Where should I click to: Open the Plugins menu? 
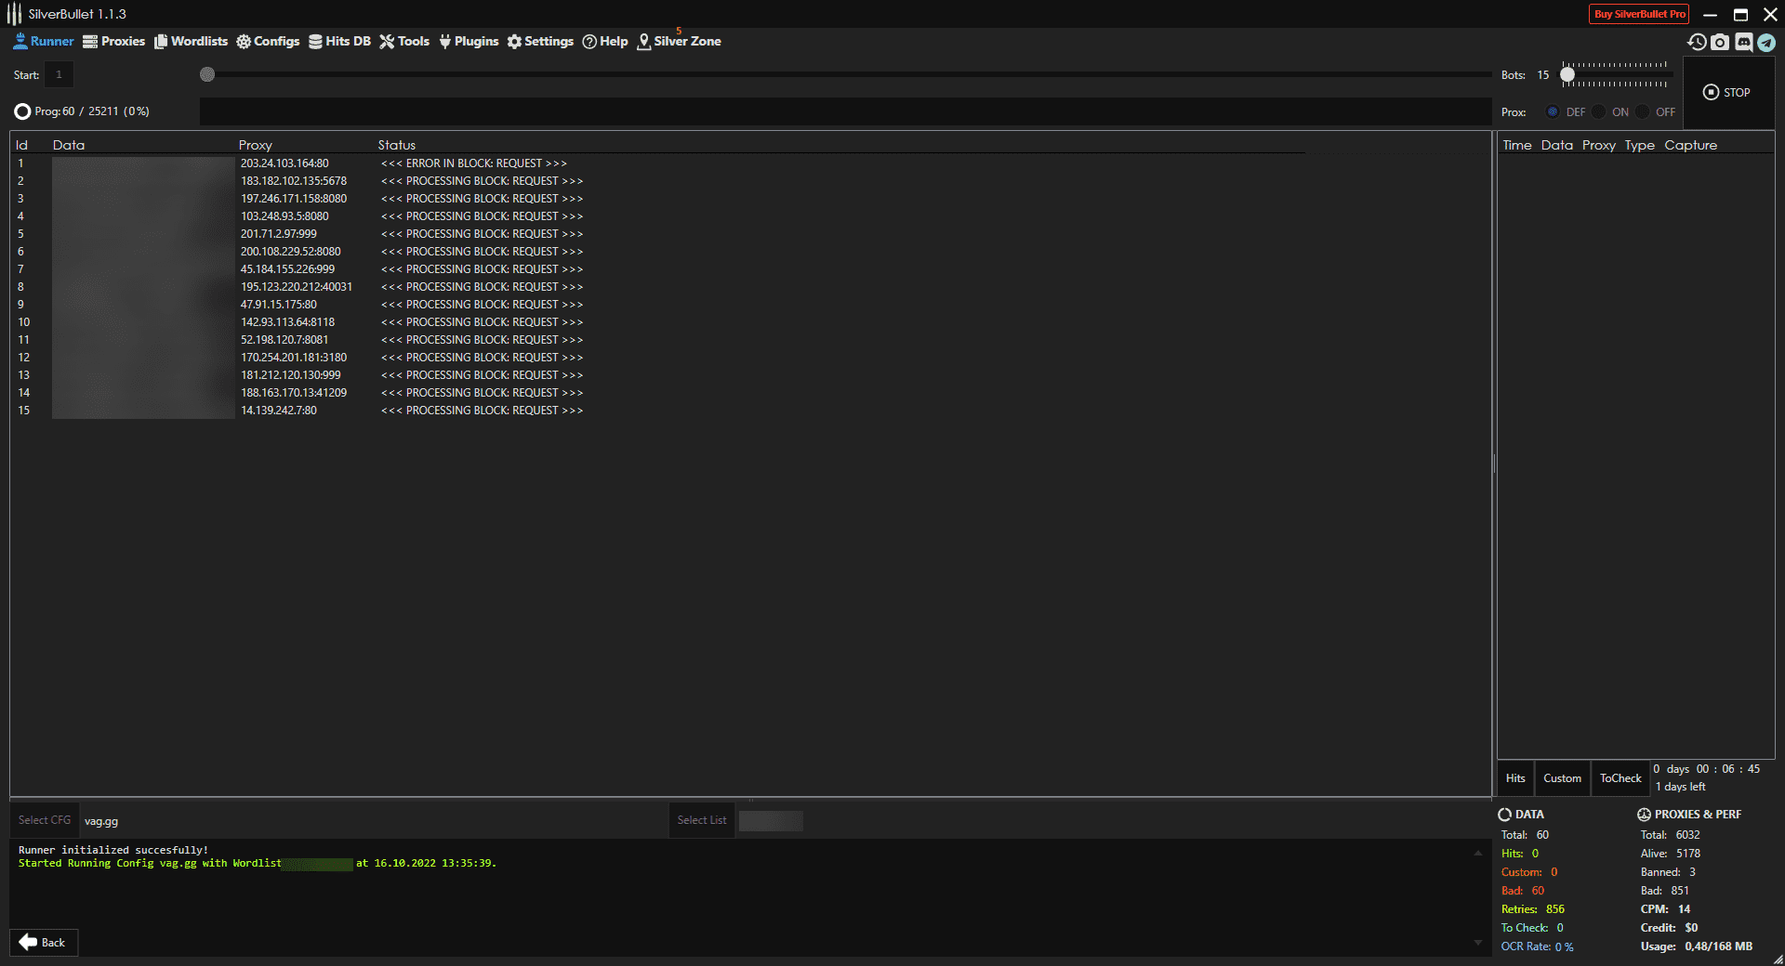coord(469,41)
